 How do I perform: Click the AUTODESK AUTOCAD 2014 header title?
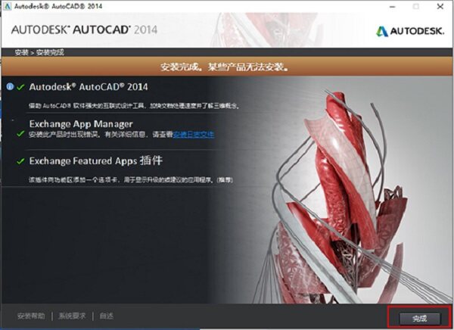point(84,30)
